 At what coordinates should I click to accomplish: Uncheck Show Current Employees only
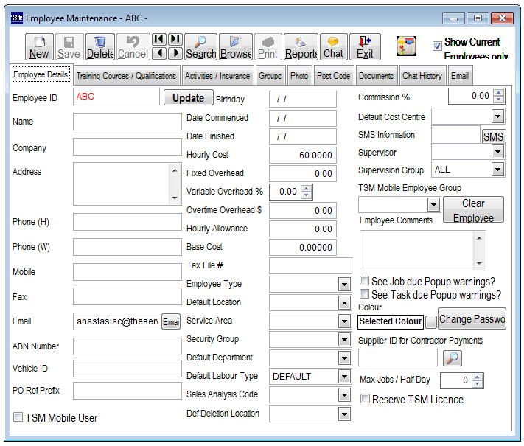click(437, 44)
